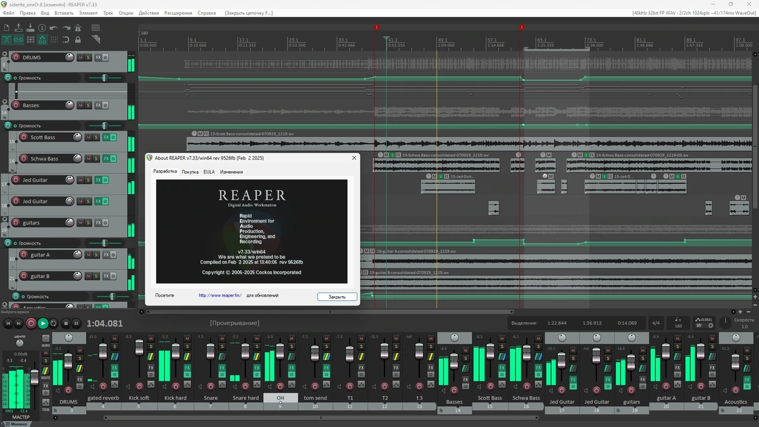
Task: Open Project settings via the info icon
Action: point(42,28)
